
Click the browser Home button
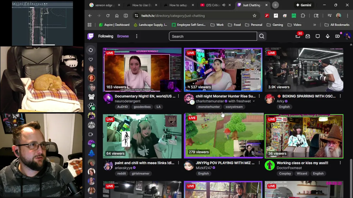click(117, 16)
